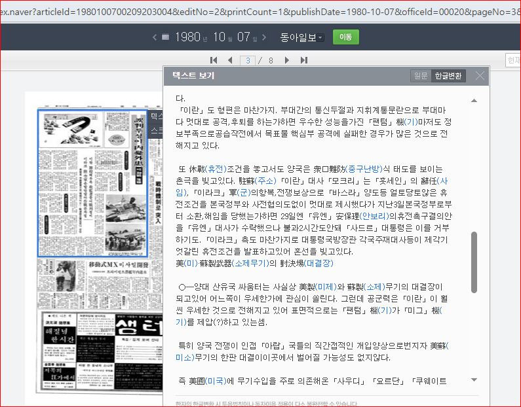521x407 pixels.
Task: Click the 미국 hanja reading link
Action: pyautogui.click(x=216, y=381)
